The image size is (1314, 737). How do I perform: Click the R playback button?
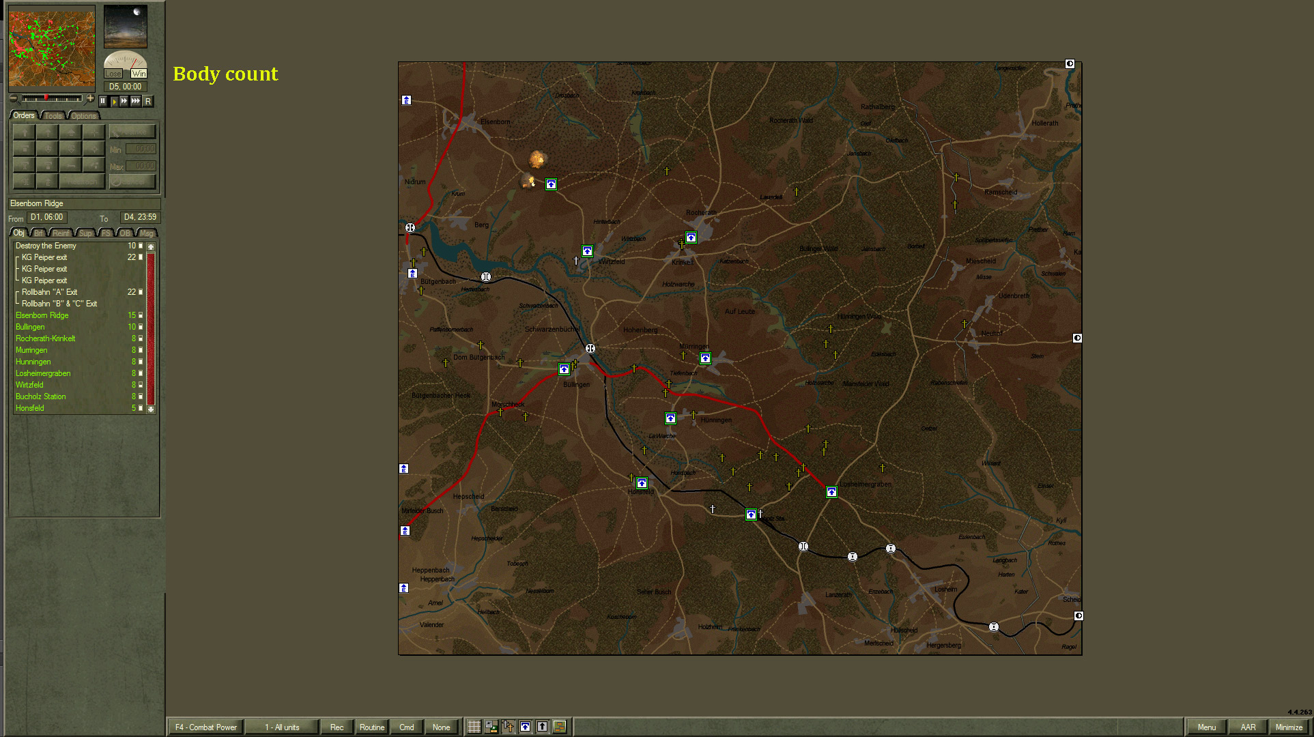[147, 101]
